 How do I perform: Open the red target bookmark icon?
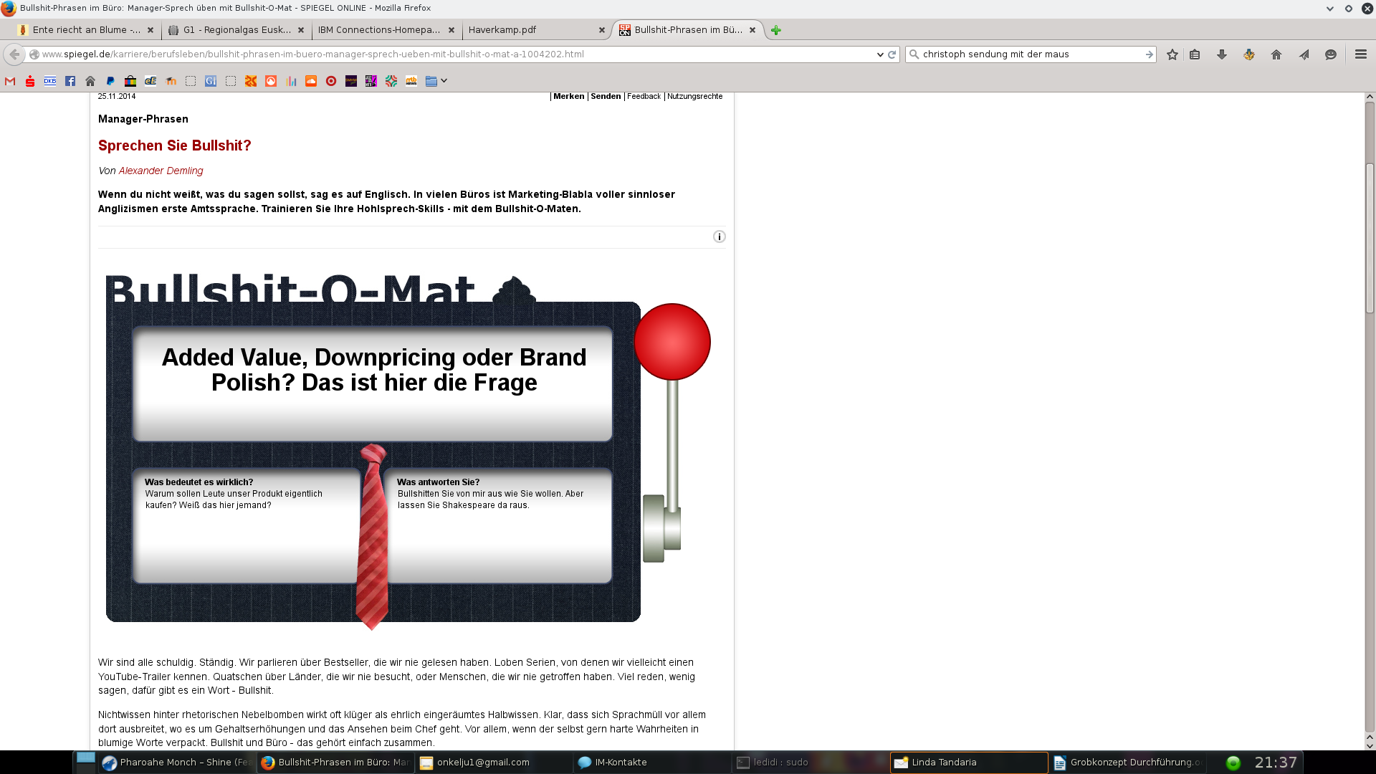[x=331, y=81]
